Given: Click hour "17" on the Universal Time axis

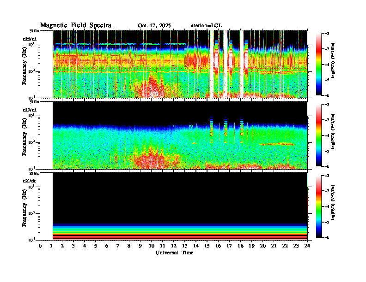Looking at the screenshot, I should [x=229, y=246].
